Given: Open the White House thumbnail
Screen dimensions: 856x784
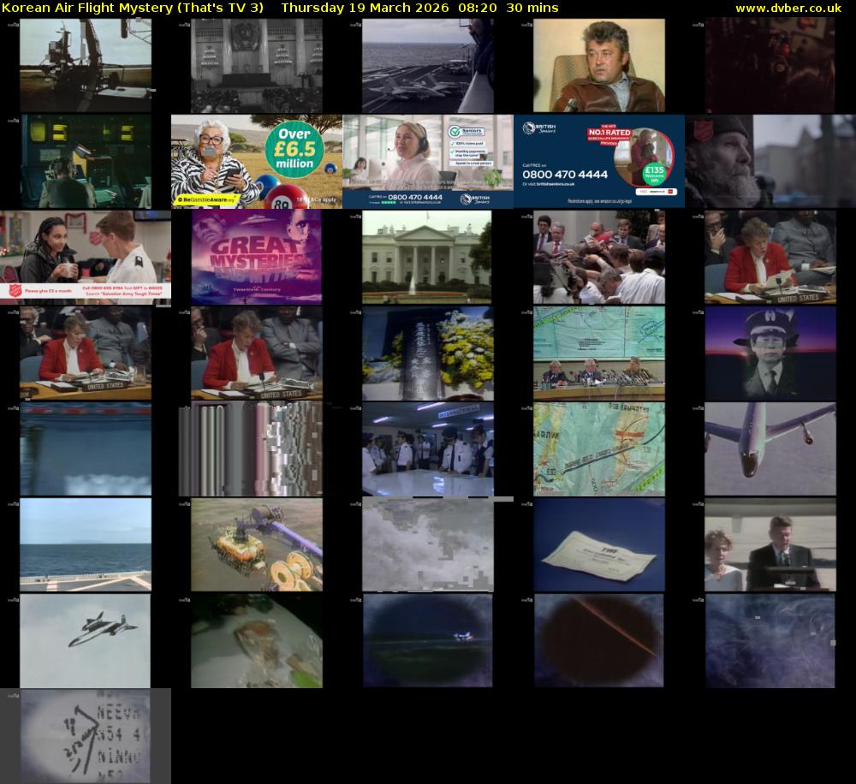Looking at the screenshot, I should [427, 257].
